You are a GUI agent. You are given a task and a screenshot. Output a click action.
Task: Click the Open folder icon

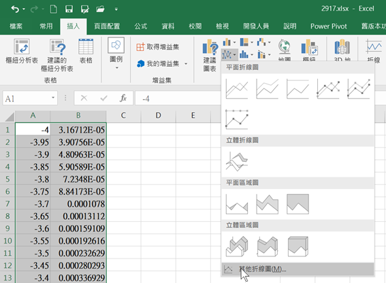point(100,10)
